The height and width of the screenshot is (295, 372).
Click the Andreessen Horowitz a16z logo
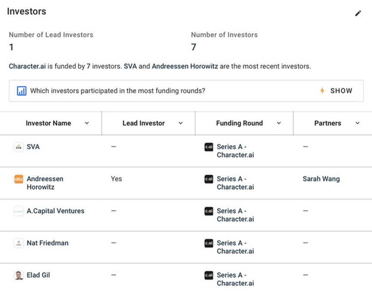pyautogui.click(x=19, y=179)
